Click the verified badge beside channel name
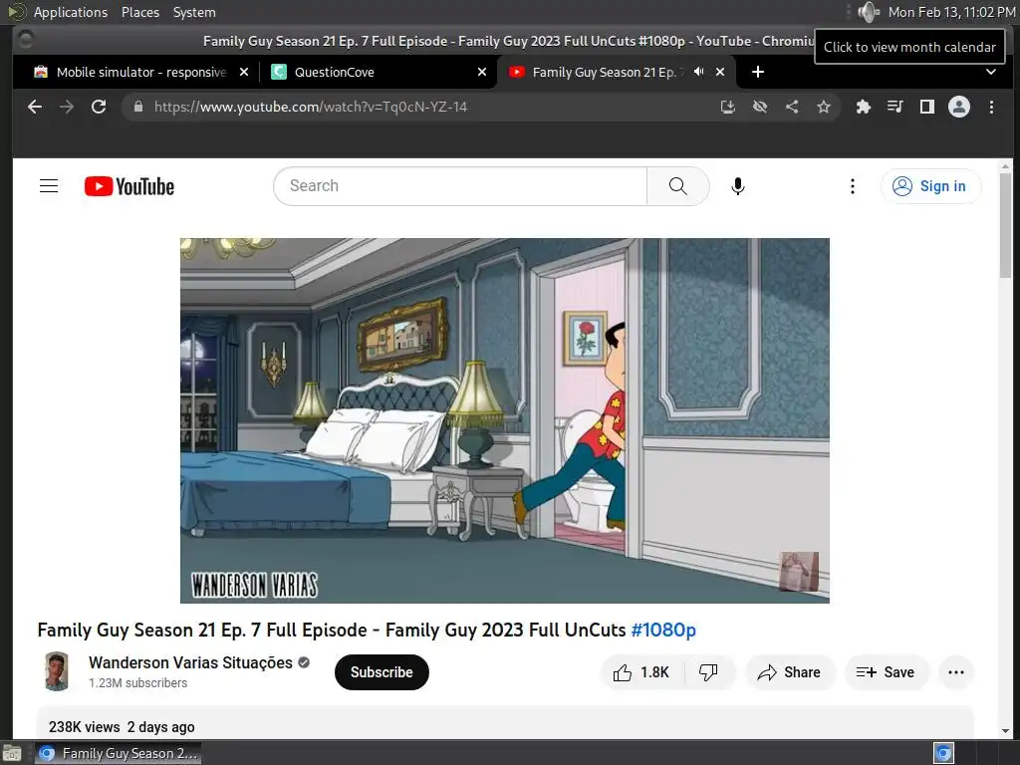Screen dimensions: 1020x765 tap(304, 662)
